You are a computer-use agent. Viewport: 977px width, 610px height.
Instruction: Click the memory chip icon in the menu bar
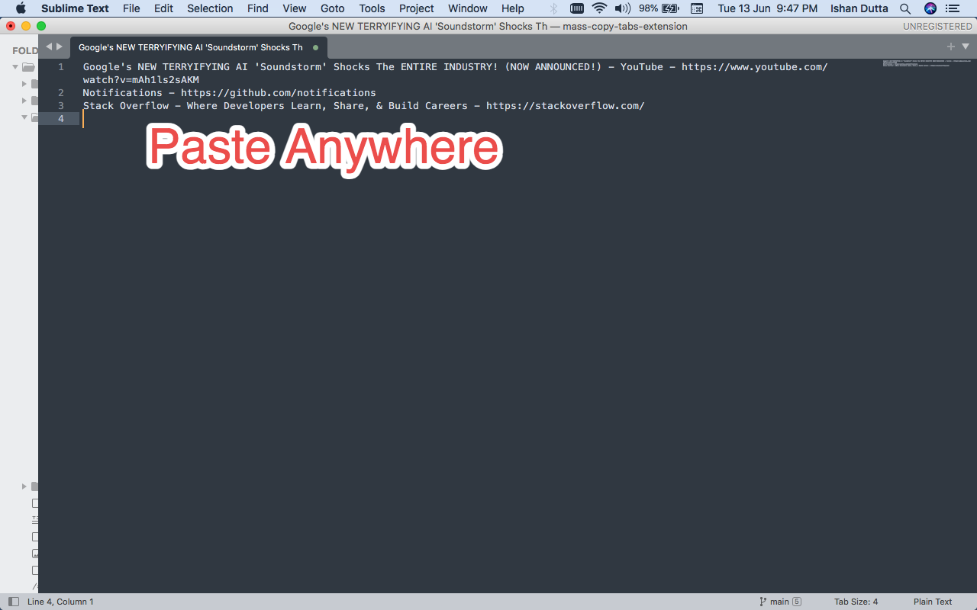(x=577, y=8)
